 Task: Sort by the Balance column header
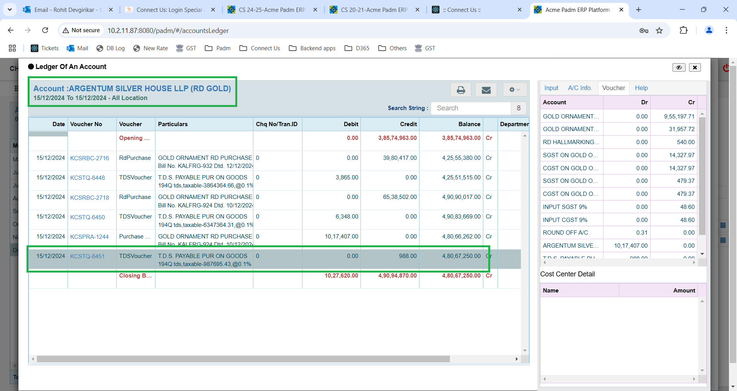click(x=451, y=124)
